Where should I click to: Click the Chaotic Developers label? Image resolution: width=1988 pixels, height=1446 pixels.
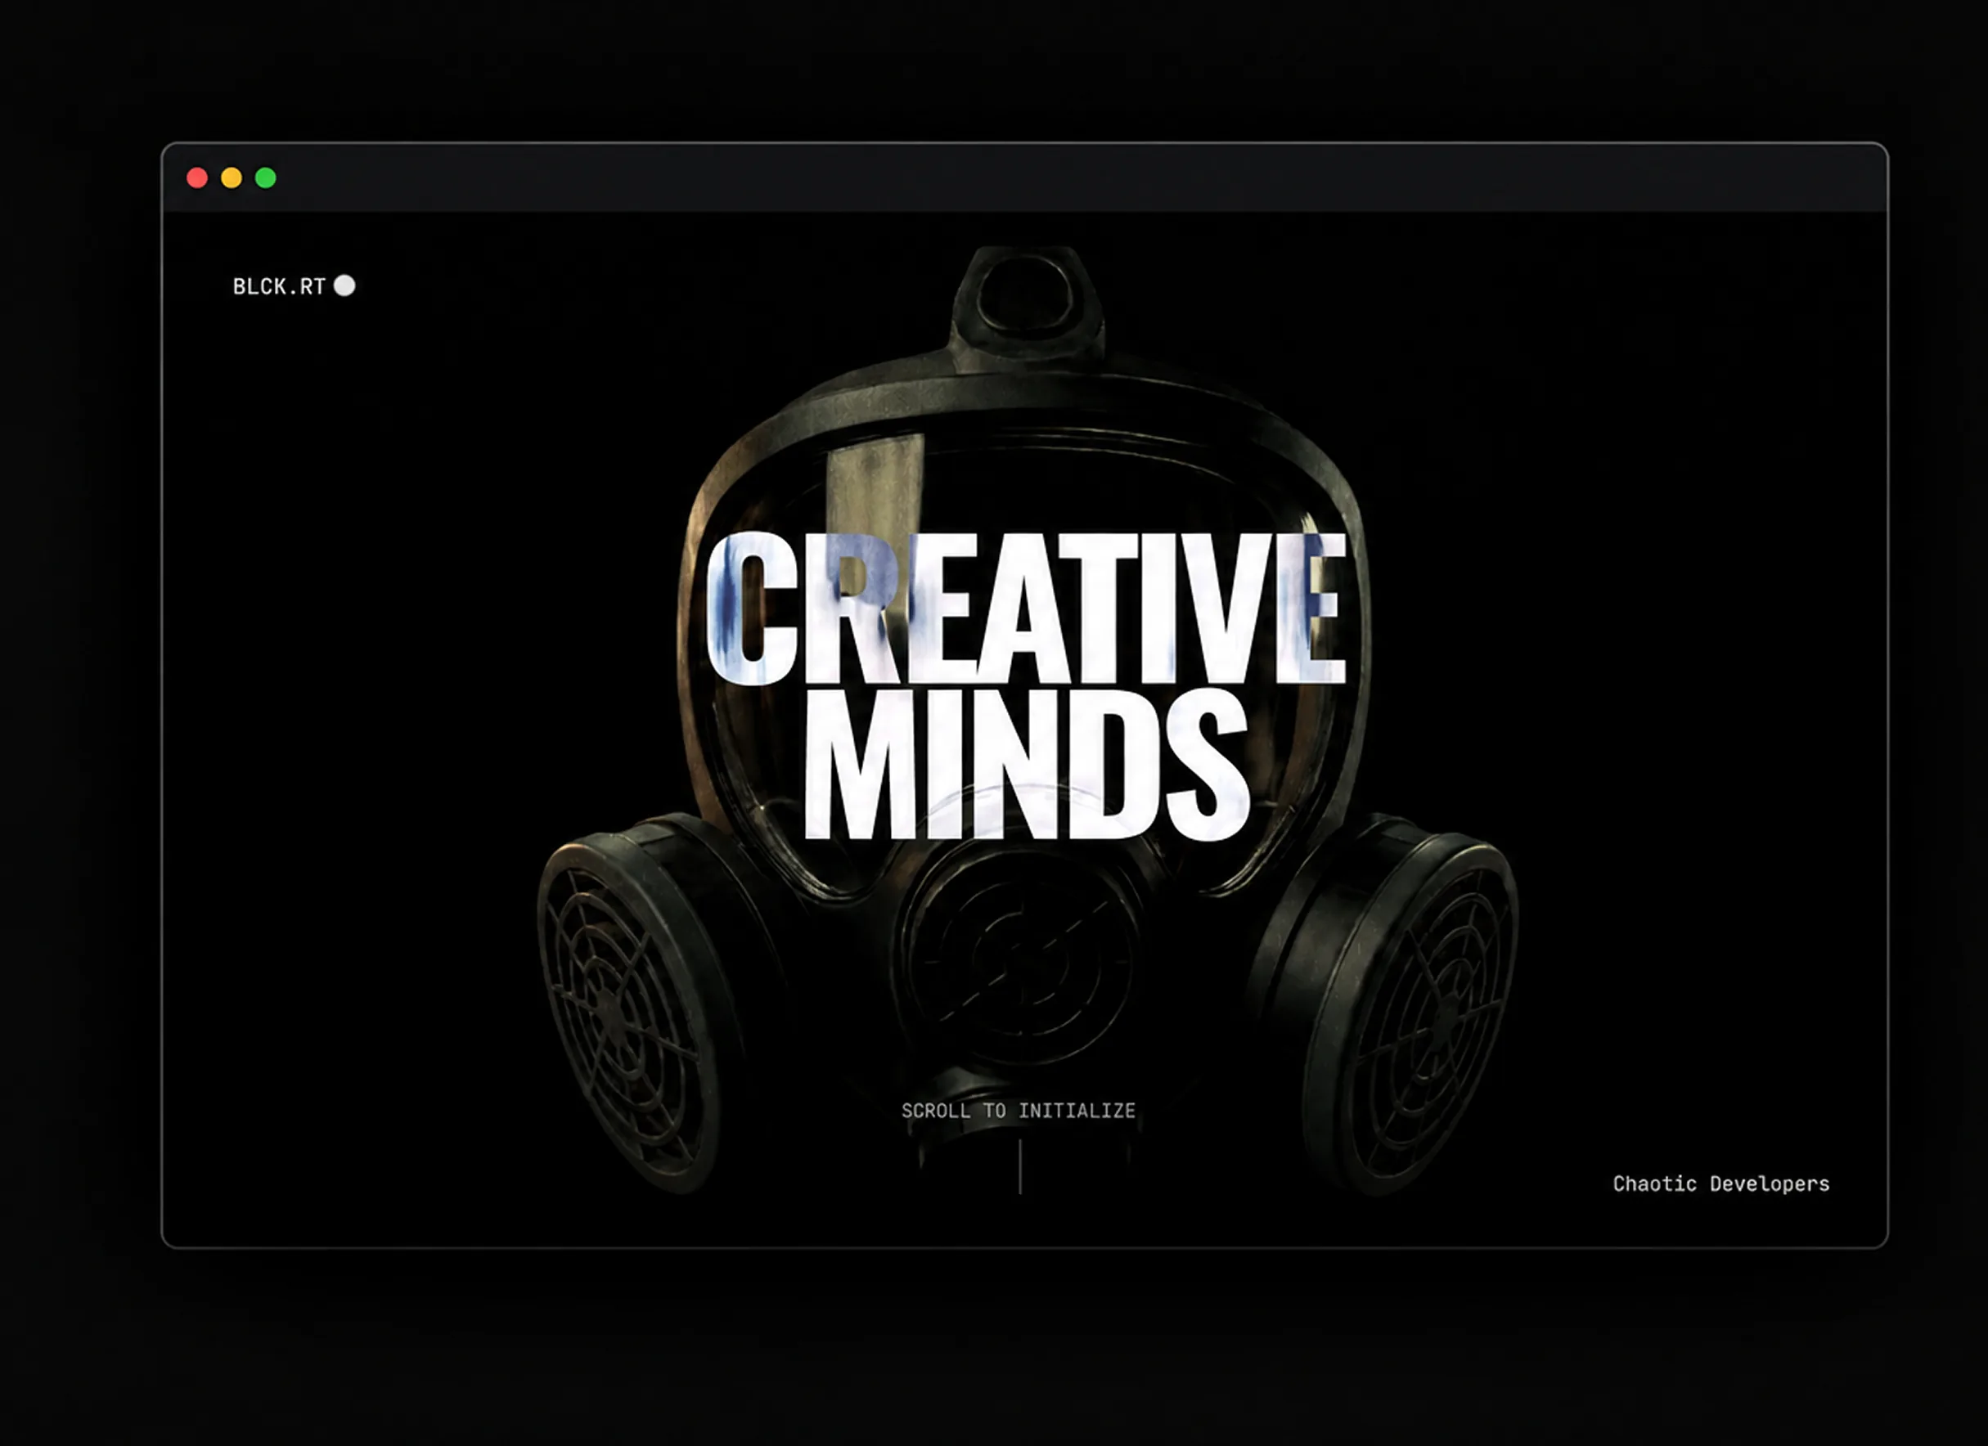pos(1720,1184)
